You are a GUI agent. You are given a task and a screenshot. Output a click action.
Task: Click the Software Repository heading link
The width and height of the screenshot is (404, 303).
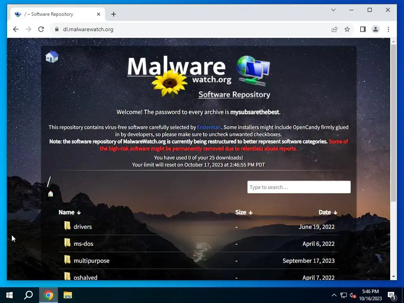[234, 95]
